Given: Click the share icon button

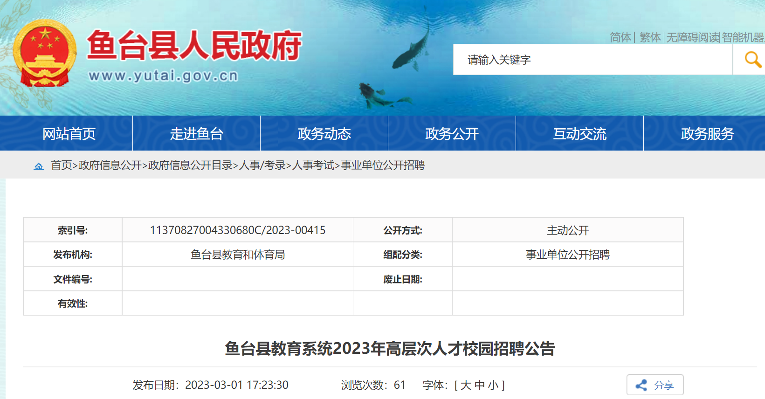Looking at the screenshot, I should pos(655,385).
